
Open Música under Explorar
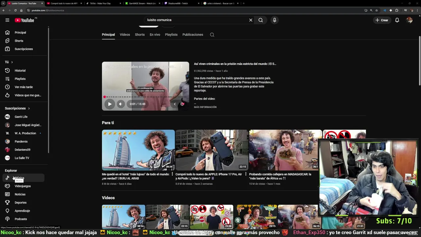pyautogui.click(x=23, y=178)
